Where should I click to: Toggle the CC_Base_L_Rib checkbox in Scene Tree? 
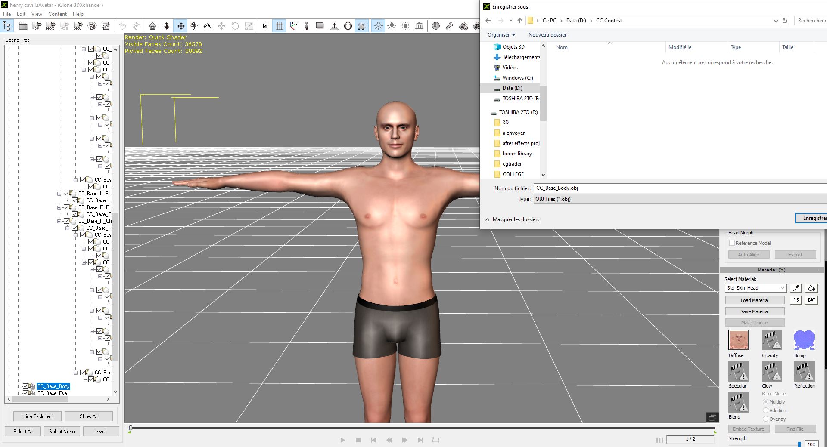pos(67,194)
